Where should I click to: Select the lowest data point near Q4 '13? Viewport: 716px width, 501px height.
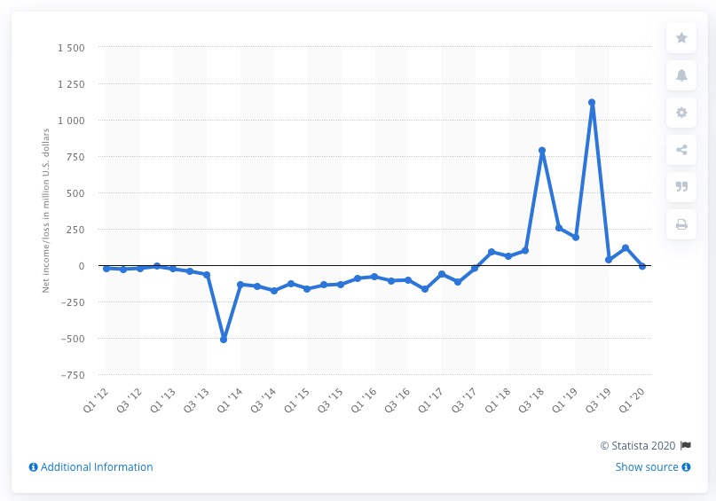tap(224, 340)
